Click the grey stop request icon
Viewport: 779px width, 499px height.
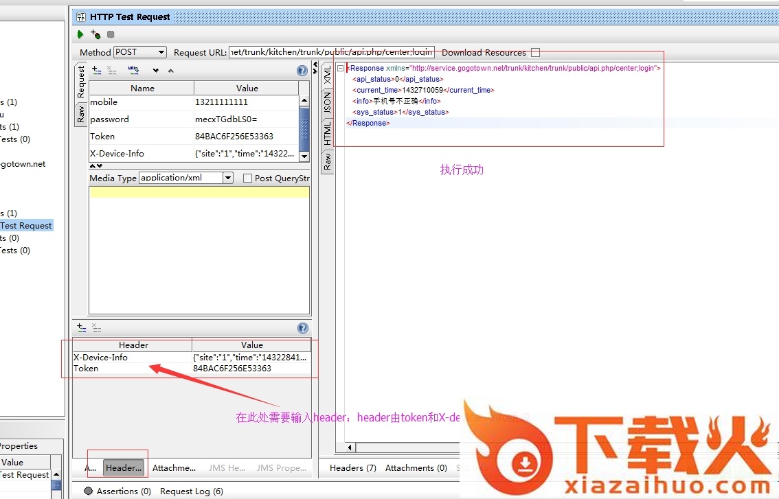(x=111, y=34)
